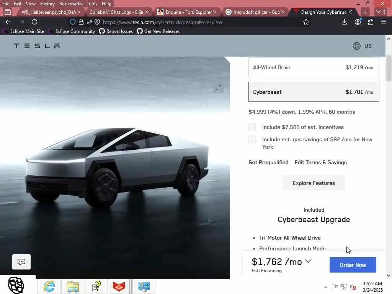Open the Report Issues bookmark
This screenshot has height=294, width=392.
tap(116, 31)
